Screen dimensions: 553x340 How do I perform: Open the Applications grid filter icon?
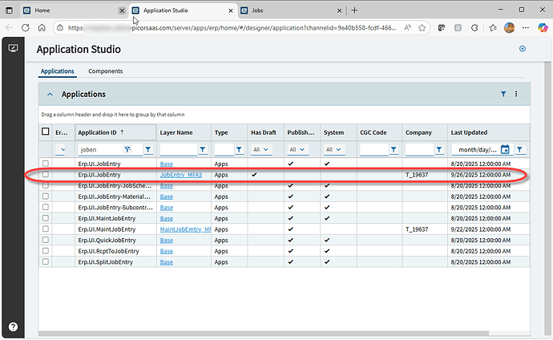coord(503,94)
